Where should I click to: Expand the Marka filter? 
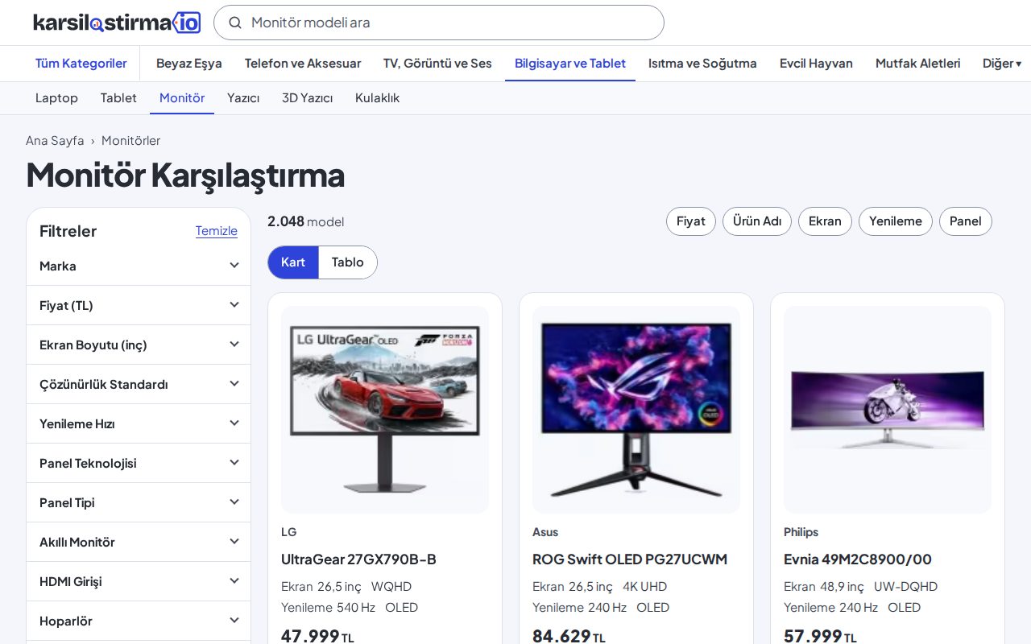[x=139, y=266]
